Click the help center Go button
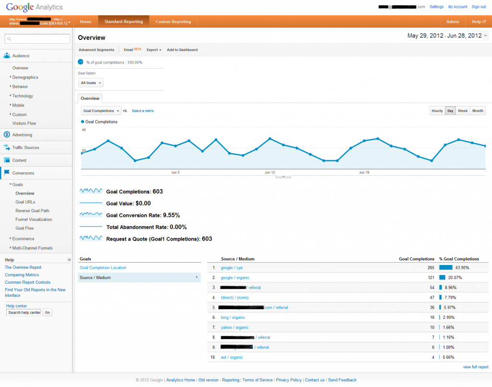This screenshot has height=387, width=492. 48,313
